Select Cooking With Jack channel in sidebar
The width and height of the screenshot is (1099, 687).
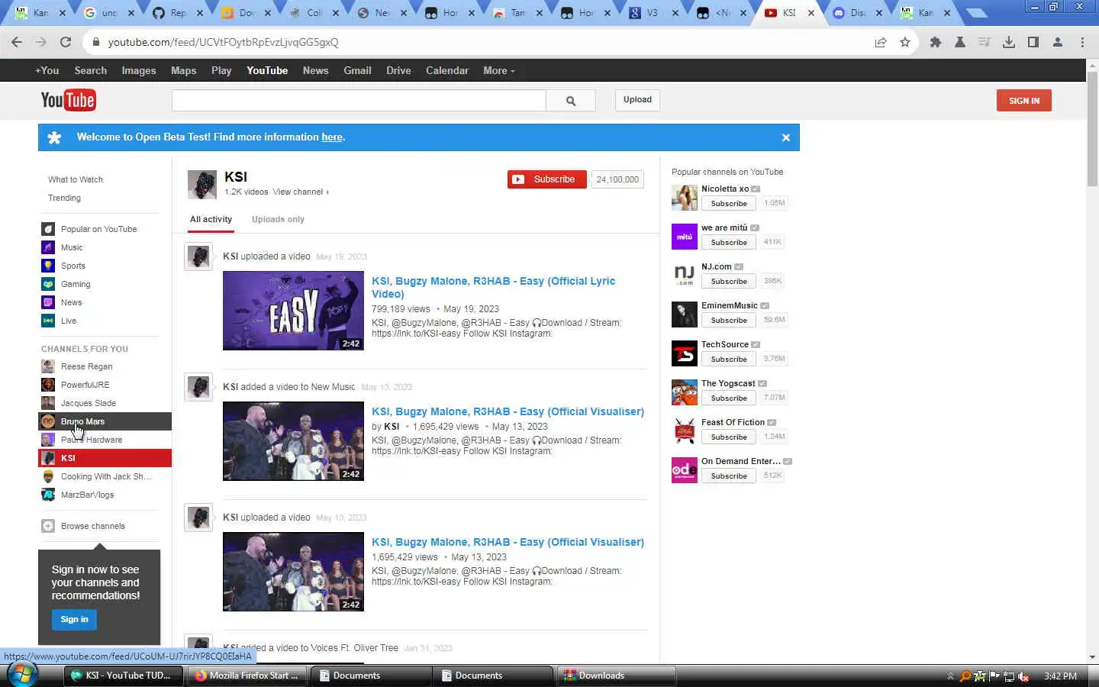point(105,476)
